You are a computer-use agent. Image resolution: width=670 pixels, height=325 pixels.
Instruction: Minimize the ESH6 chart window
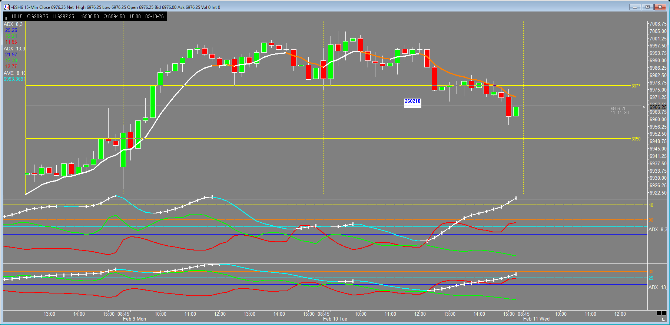click(635, 7)
